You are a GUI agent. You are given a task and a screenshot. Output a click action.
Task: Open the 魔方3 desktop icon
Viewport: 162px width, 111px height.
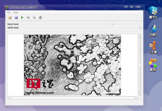pos(153,12)
